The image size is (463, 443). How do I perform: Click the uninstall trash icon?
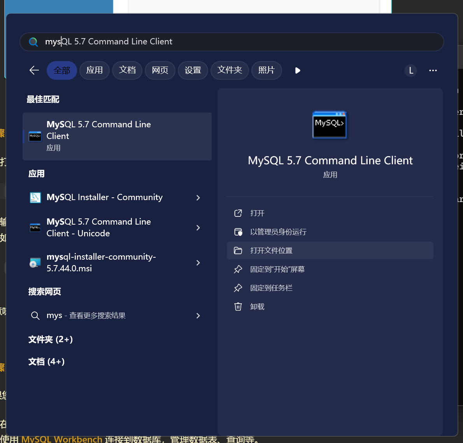click(x=238, y=307)
